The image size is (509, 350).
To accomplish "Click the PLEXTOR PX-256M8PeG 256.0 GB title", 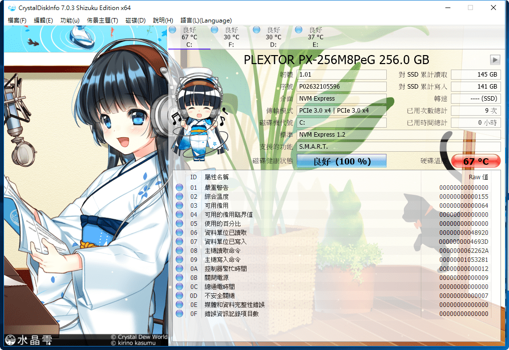I will 336,60.
